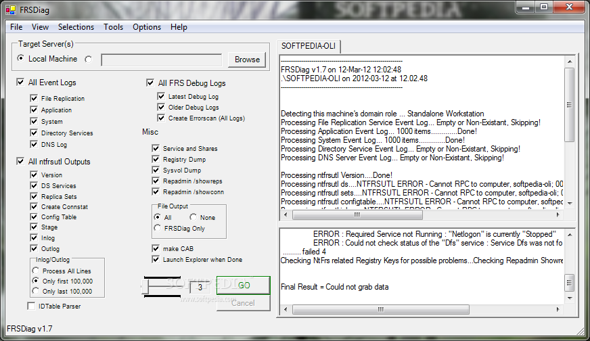The image size is (590, 341).
Task: Select FRSDiag Only file output
Action: [157, 228]
